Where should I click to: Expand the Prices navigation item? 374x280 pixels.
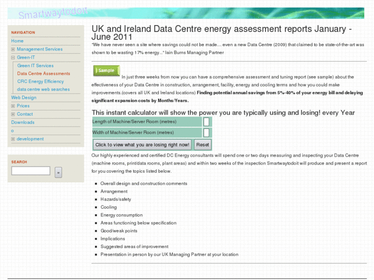13,106
